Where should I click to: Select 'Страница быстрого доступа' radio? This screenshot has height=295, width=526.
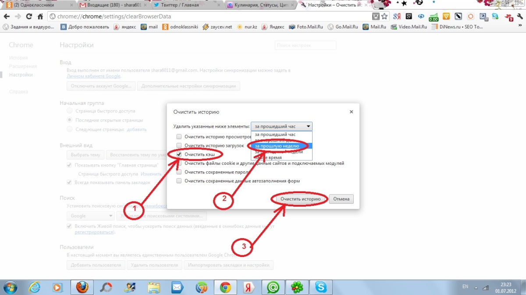[69, 111]
